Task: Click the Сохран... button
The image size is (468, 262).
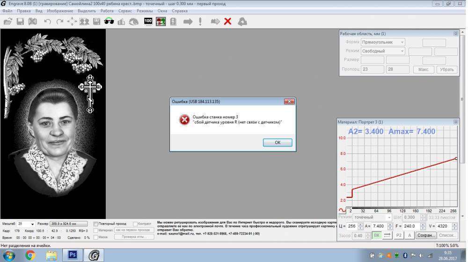Action: pos(426,235)
